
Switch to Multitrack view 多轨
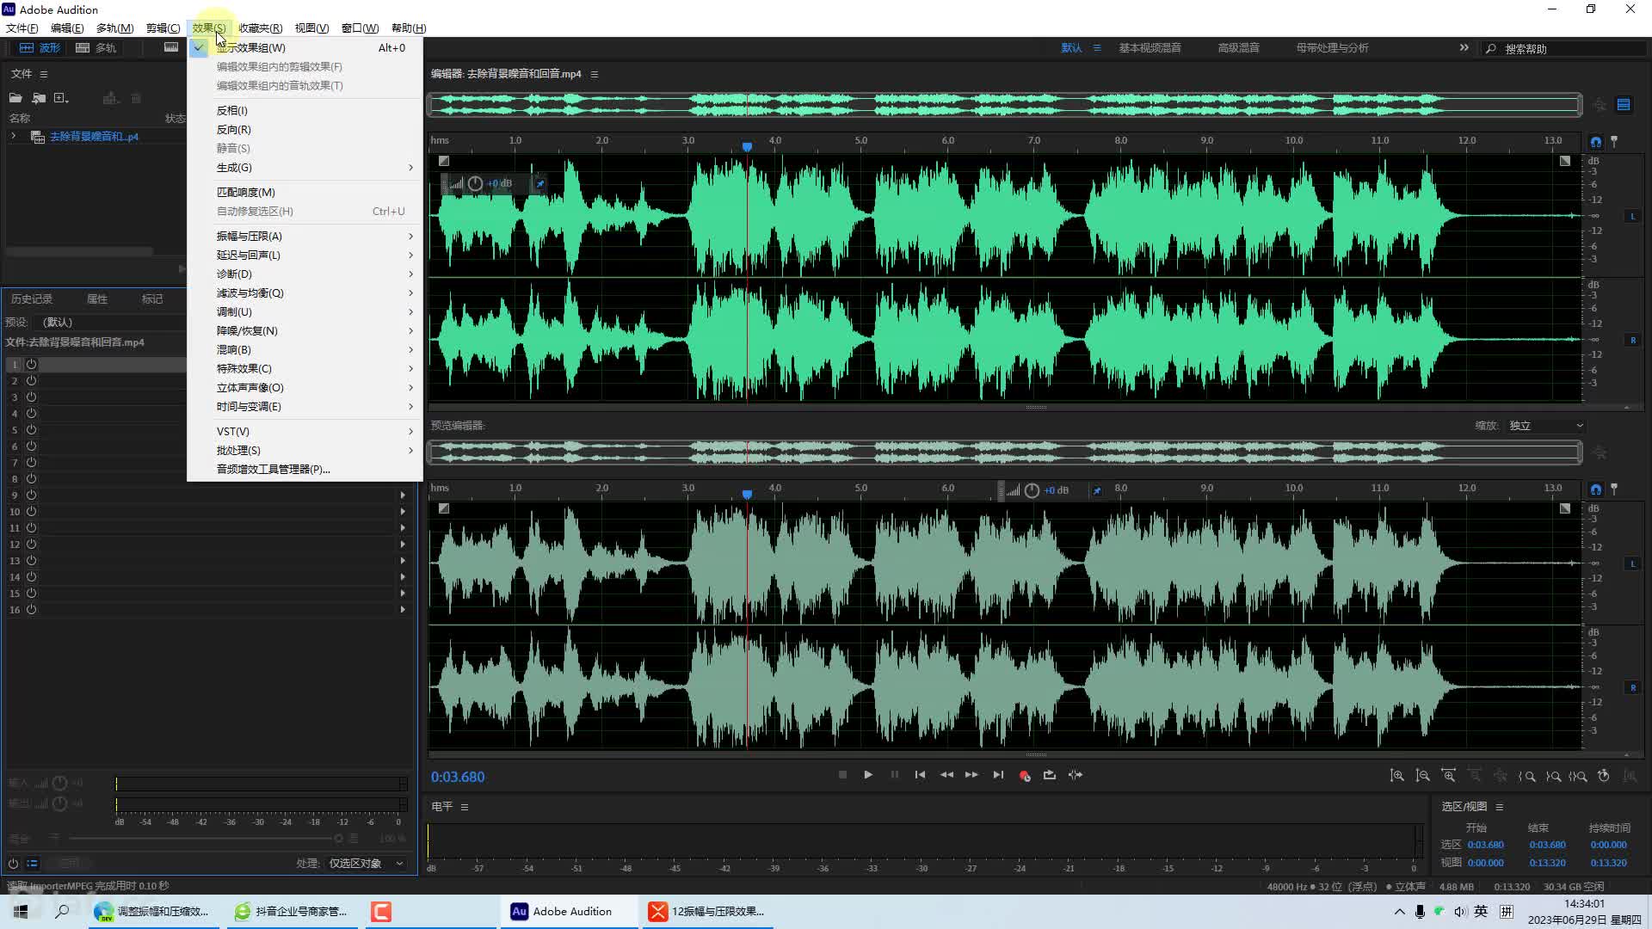click(x=96, y=47)
